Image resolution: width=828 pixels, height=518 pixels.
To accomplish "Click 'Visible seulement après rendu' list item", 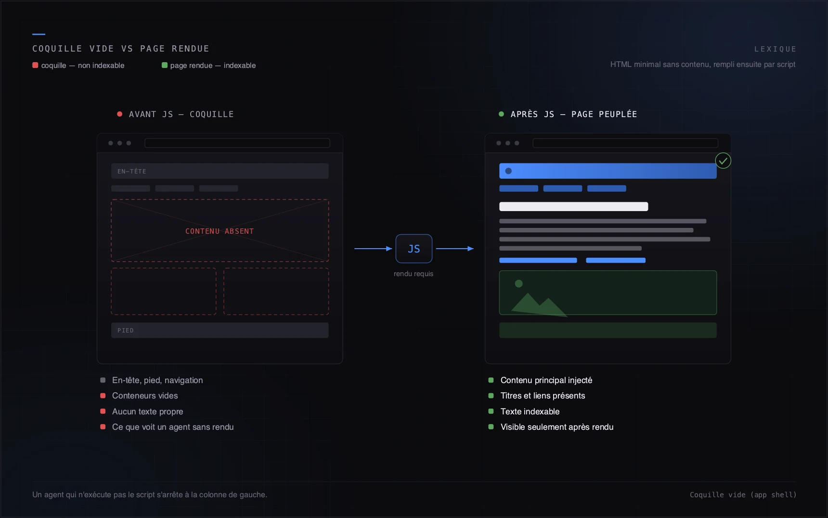I will [557, 427].
